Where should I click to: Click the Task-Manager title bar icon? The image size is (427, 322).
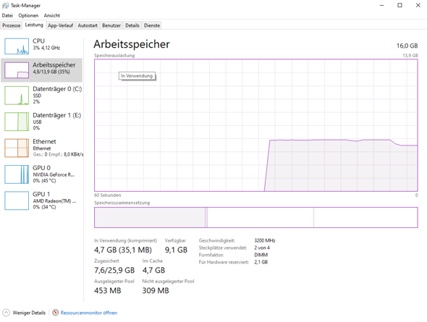pos(5,6)
